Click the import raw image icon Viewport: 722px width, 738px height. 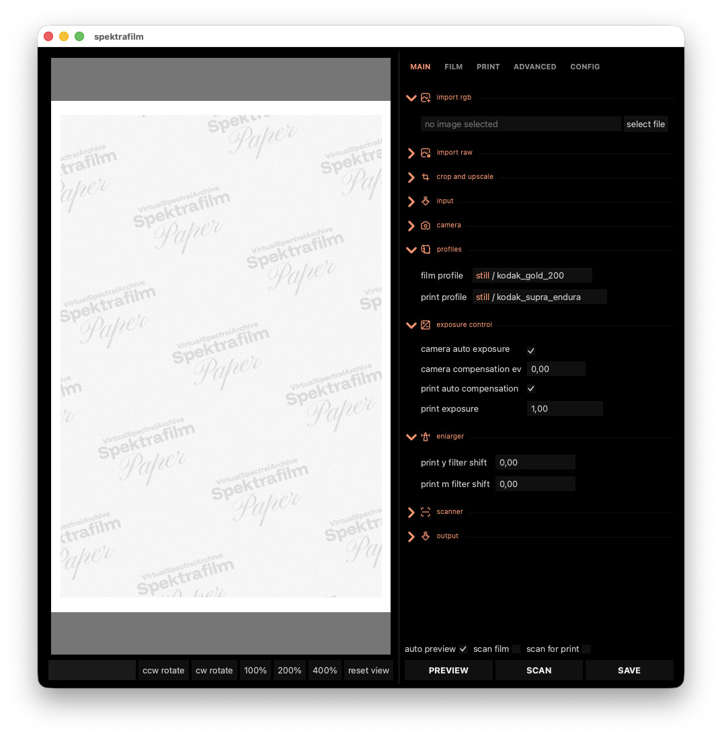[x=426, y=153]
